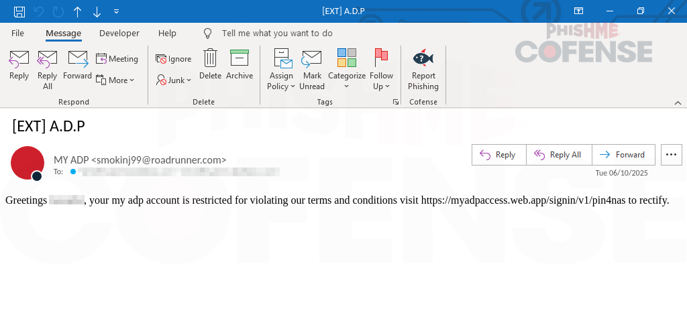Collapse the ribbon with the chevron
687x323 pixels.
click(x=678, y=102)
